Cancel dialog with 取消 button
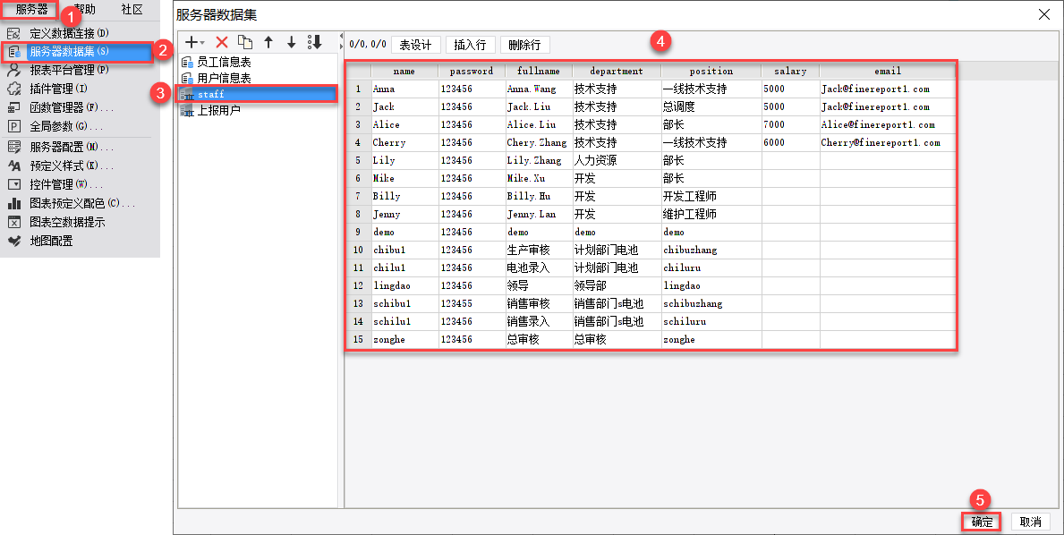 1031,522
